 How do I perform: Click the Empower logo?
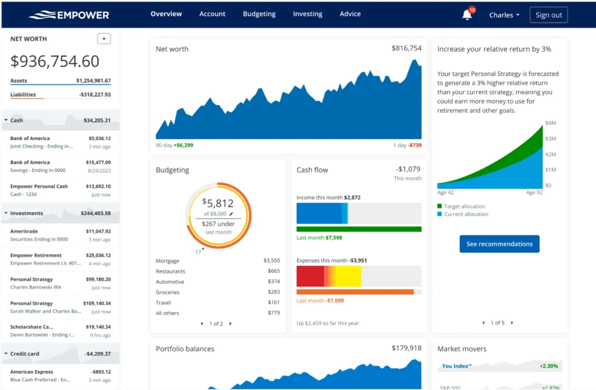point(69,15)
